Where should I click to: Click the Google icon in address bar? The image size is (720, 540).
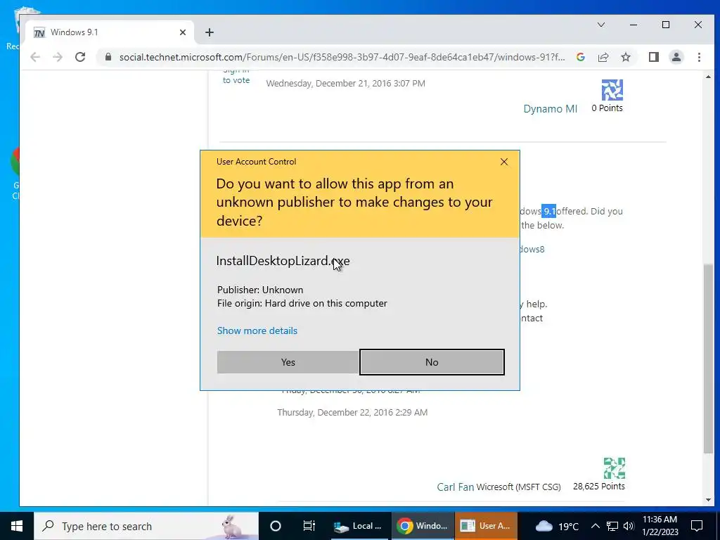pos(580,57)
